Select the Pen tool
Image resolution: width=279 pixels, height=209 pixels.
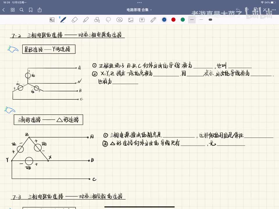click(x=63, y=20)
